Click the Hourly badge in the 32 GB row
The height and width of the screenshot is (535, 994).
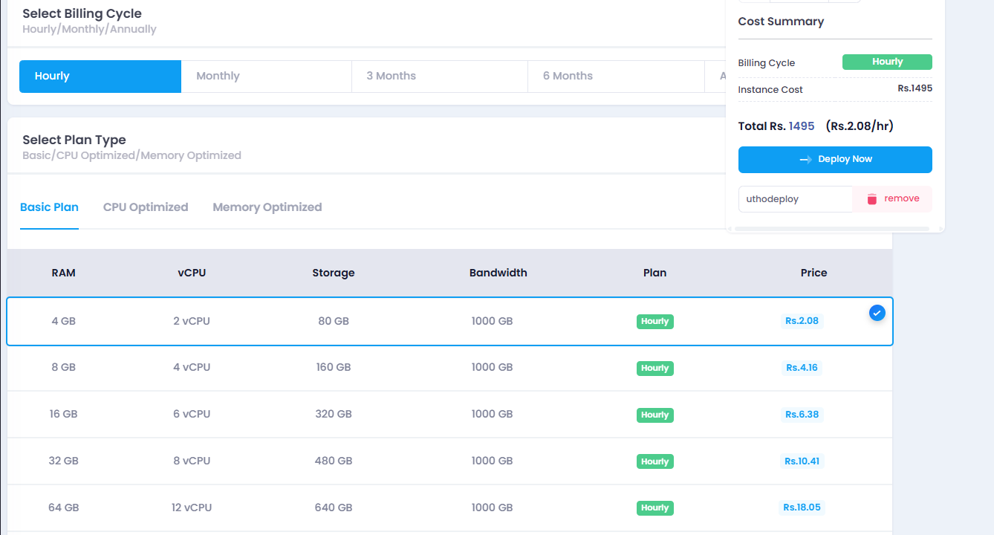(x=655, y=461)
